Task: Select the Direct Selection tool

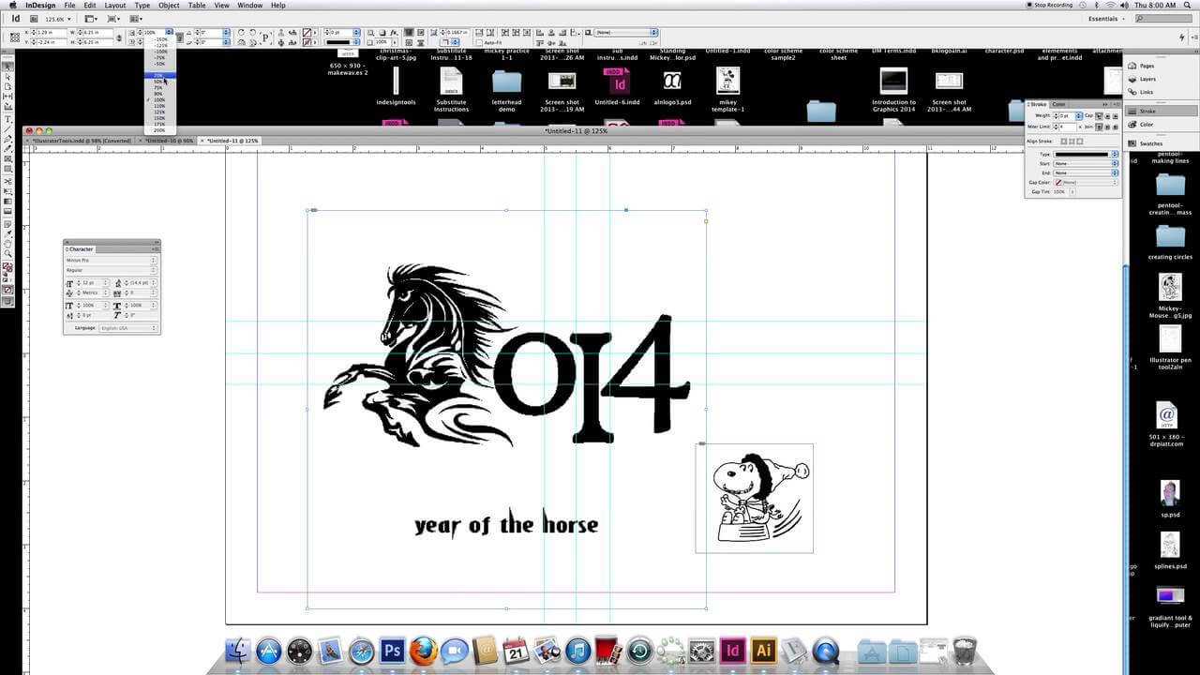Action: point(8,76)
